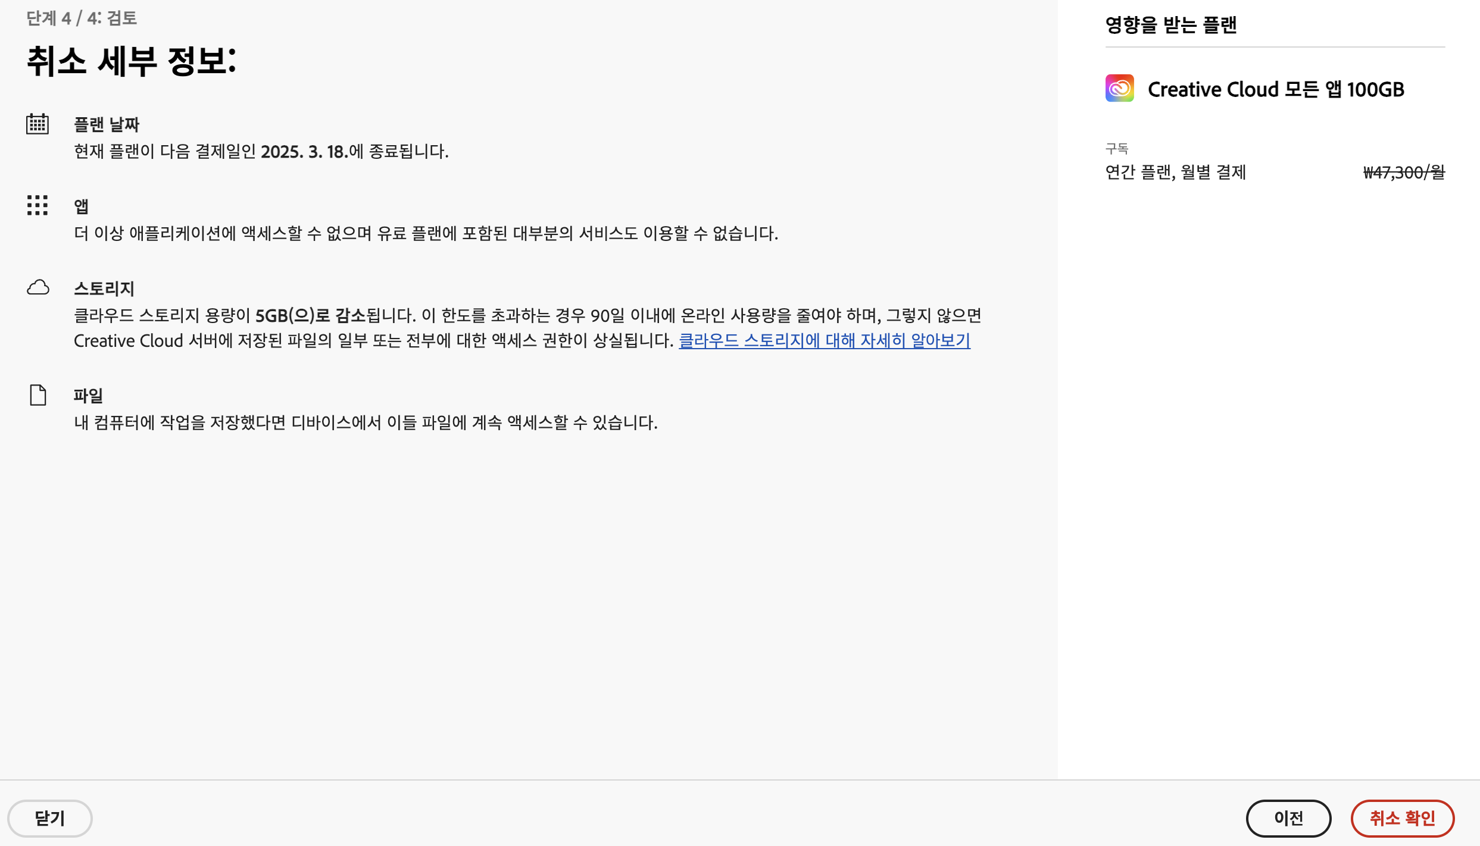Click the cloud icon beside 스토리지
Viewport: 1480px width, 846px height.
[38, 288]
